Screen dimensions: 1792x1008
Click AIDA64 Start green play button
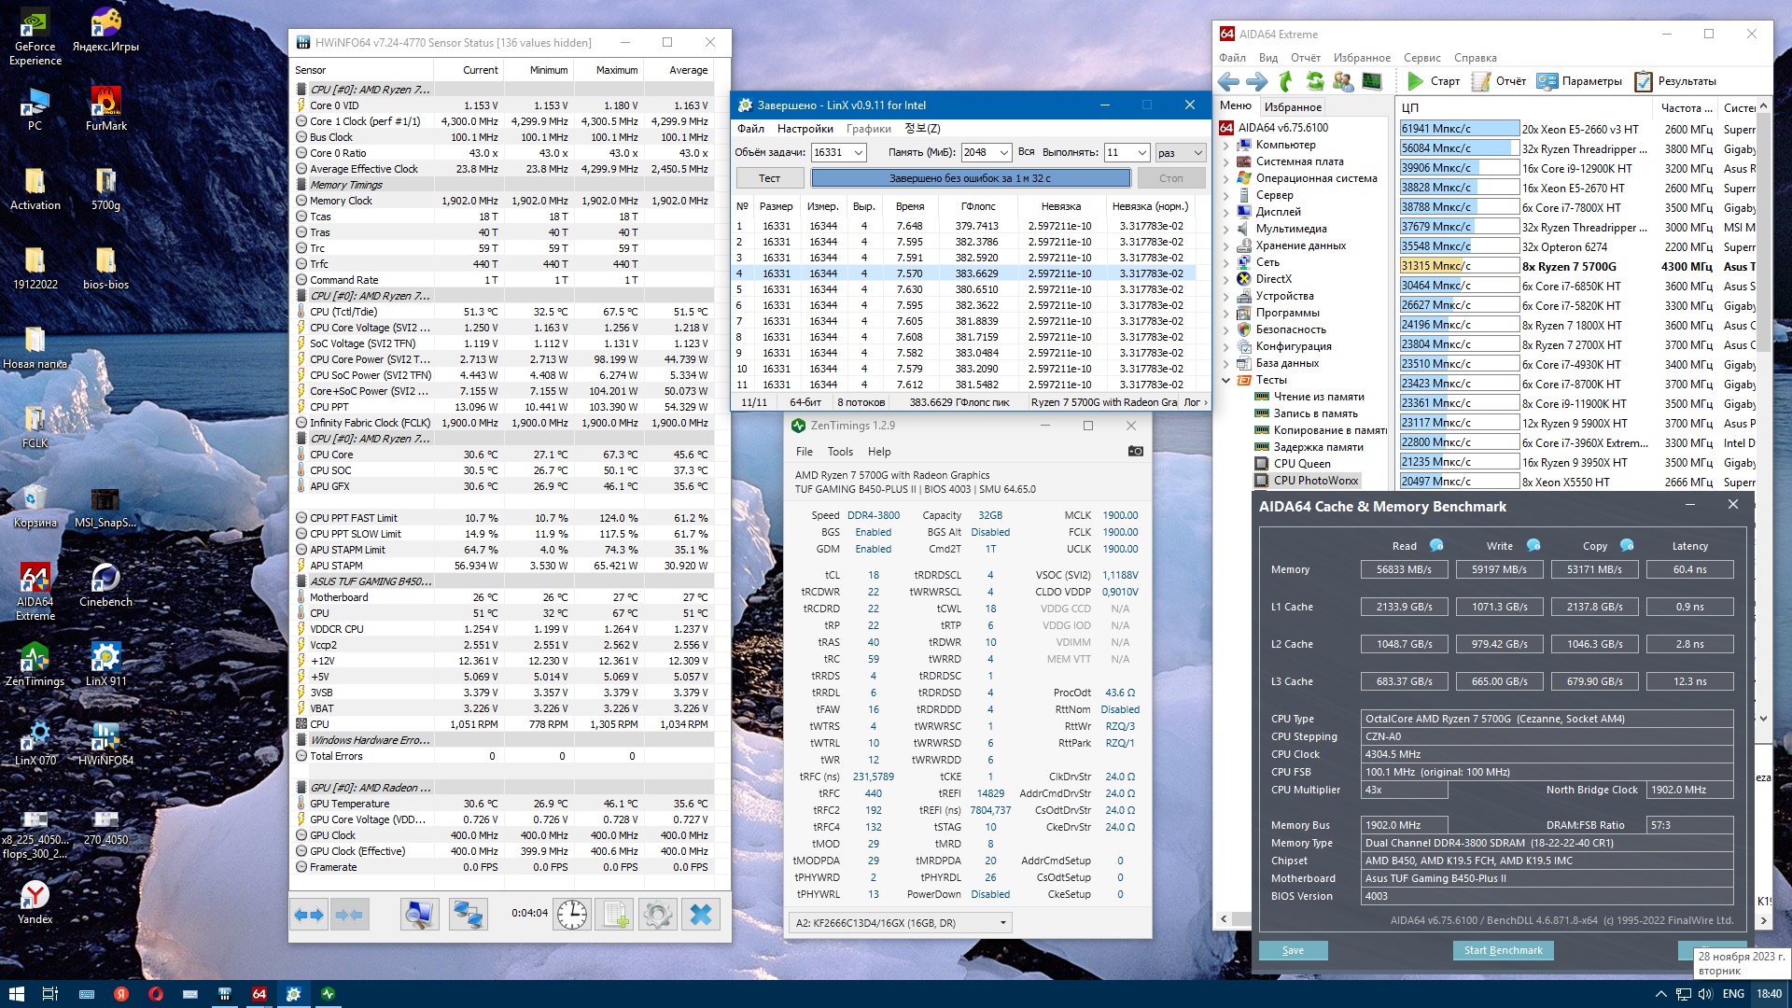click(x=1415, y=81)
